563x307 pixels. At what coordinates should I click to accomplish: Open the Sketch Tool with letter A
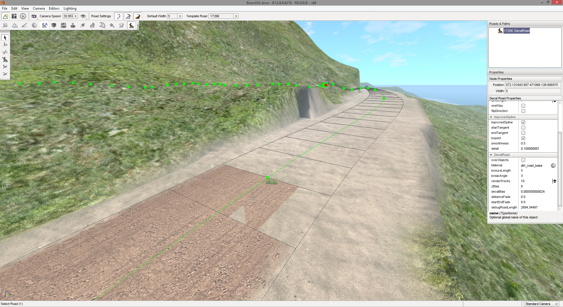(x=44, y=25)
